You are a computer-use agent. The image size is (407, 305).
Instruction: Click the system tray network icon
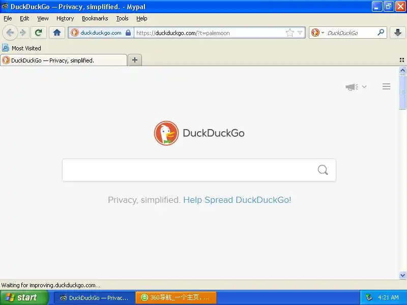click(x=368, y=297)
